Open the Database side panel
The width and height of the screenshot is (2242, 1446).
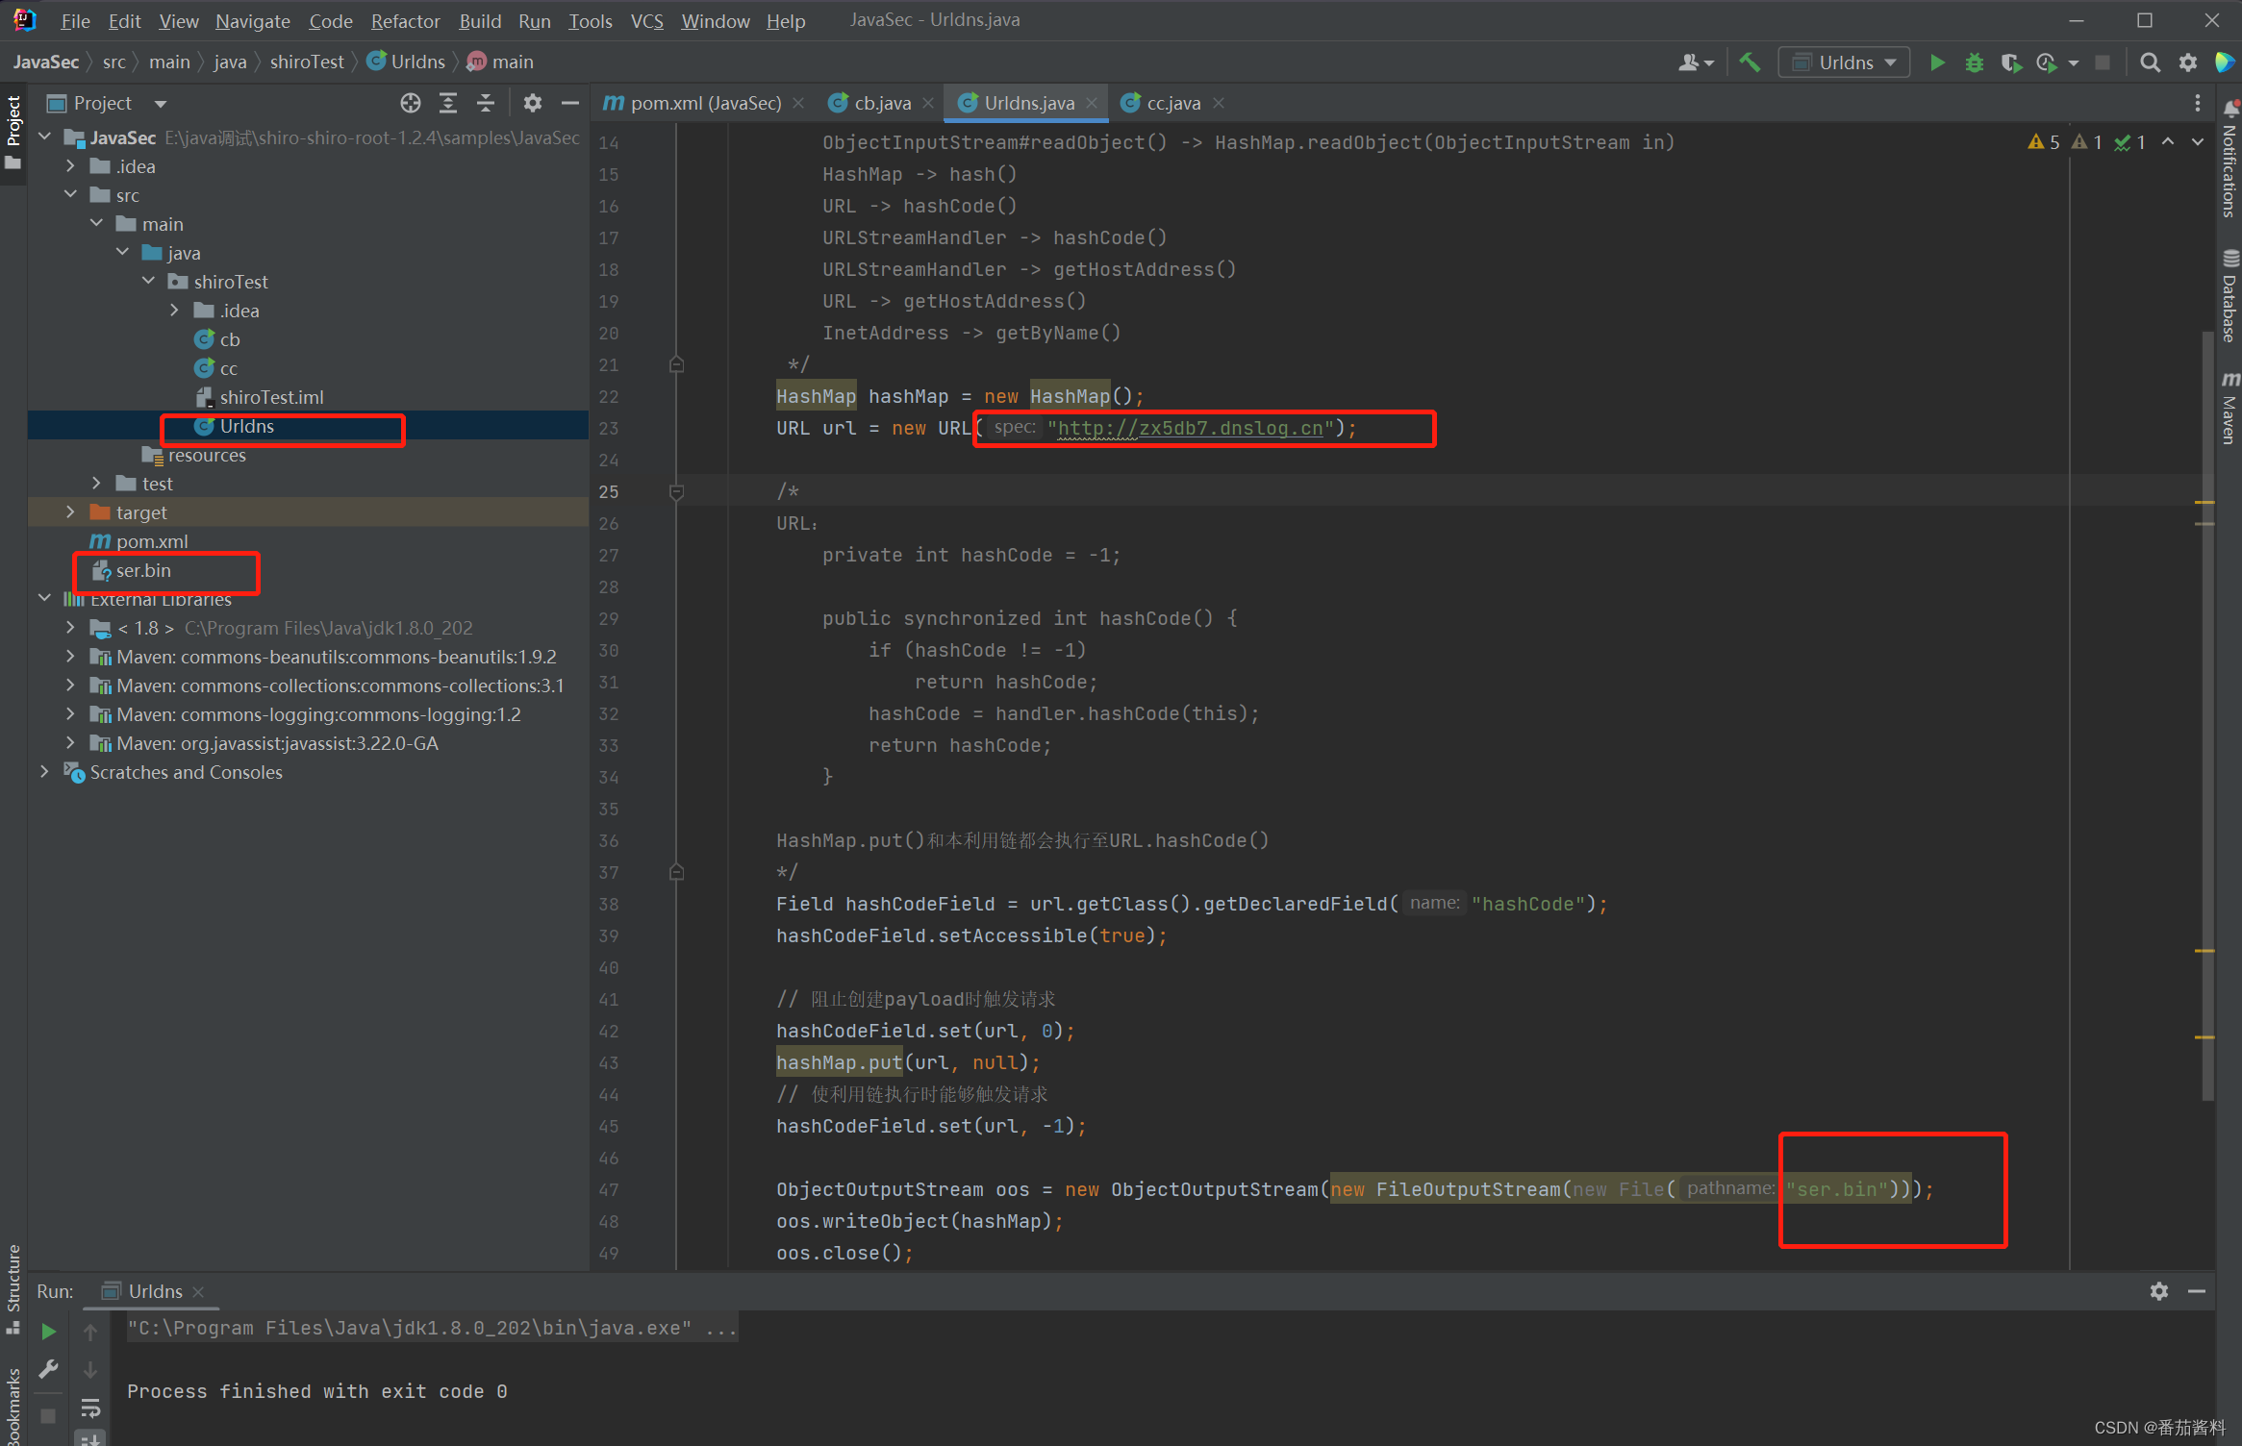2229,296
